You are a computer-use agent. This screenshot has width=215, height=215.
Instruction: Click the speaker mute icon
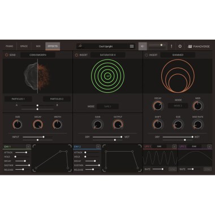(x=143, y=46)
